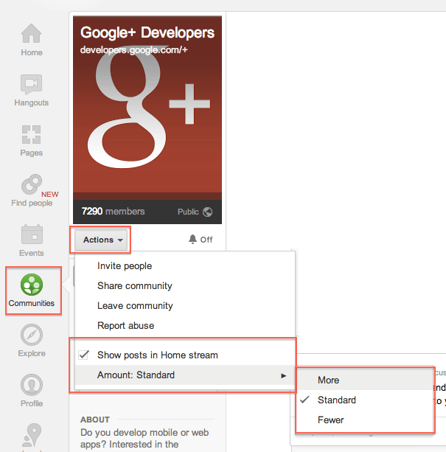The image size is (446, 452).
Task: Select Leave community option
Action: (185, 305)
